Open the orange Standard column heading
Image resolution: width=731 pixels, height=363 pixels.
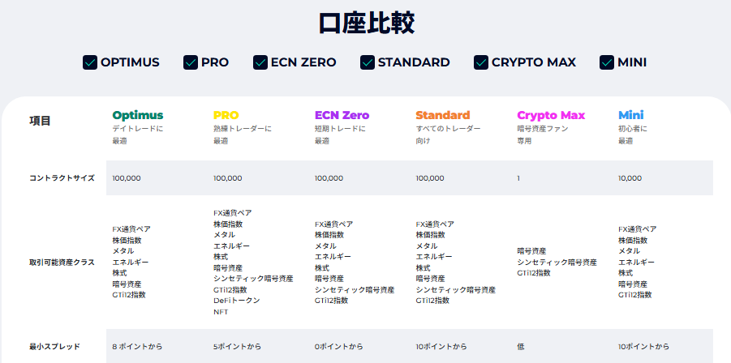[443, 115]
